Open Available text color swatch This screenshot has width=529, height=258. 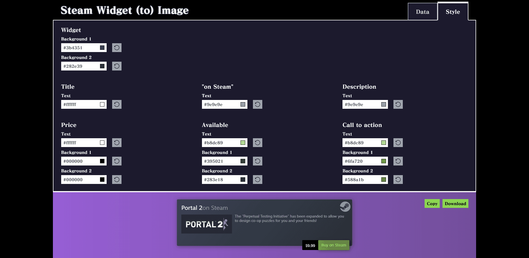click(243, 143)
